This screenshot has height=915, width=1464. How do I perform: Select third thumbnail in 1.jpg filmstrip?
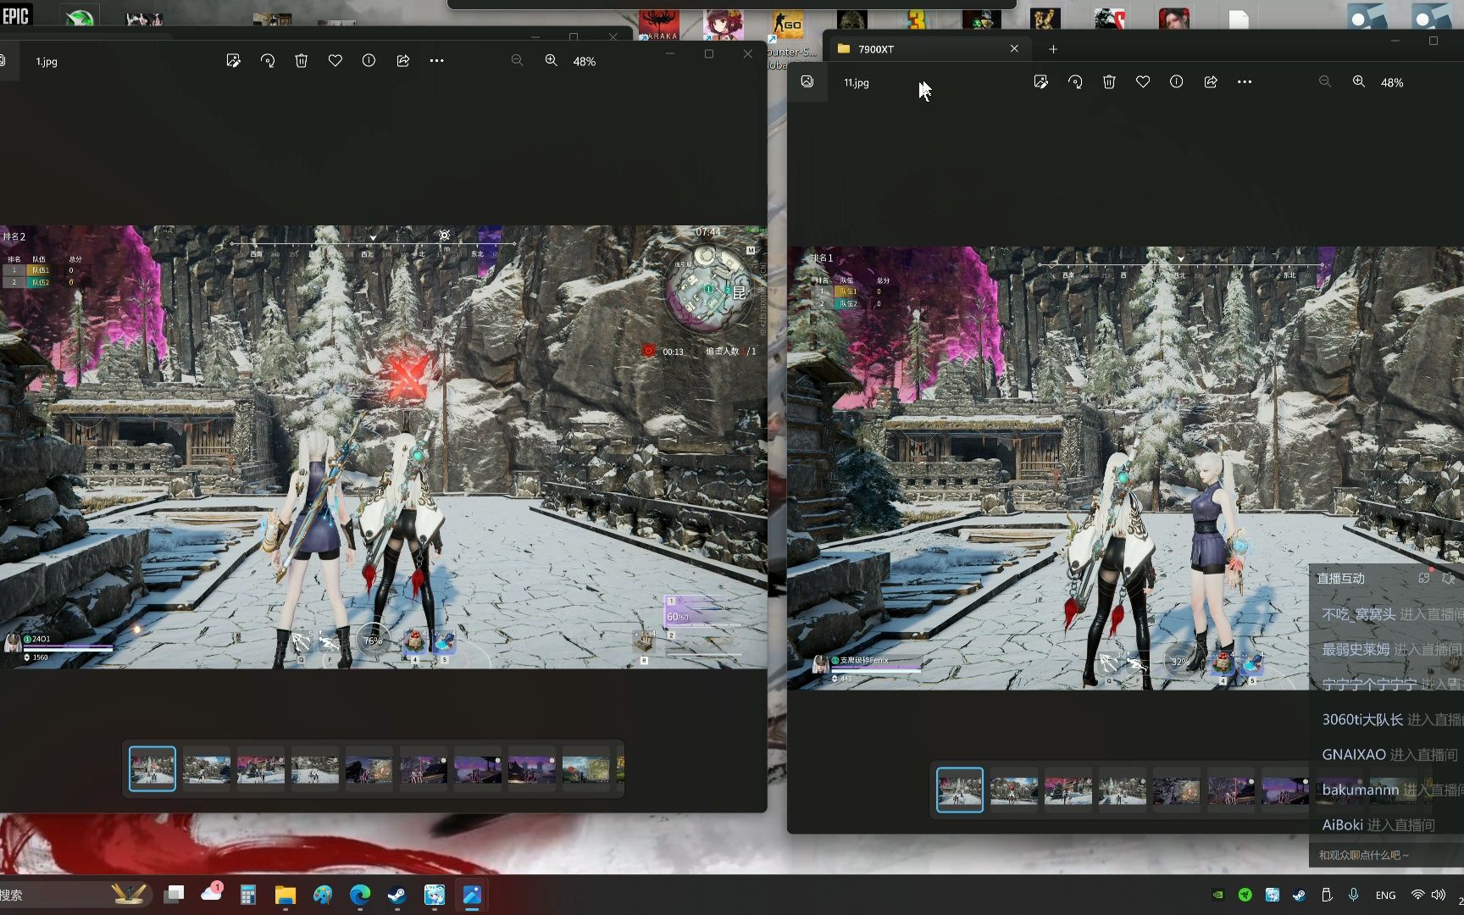point(261,769)
